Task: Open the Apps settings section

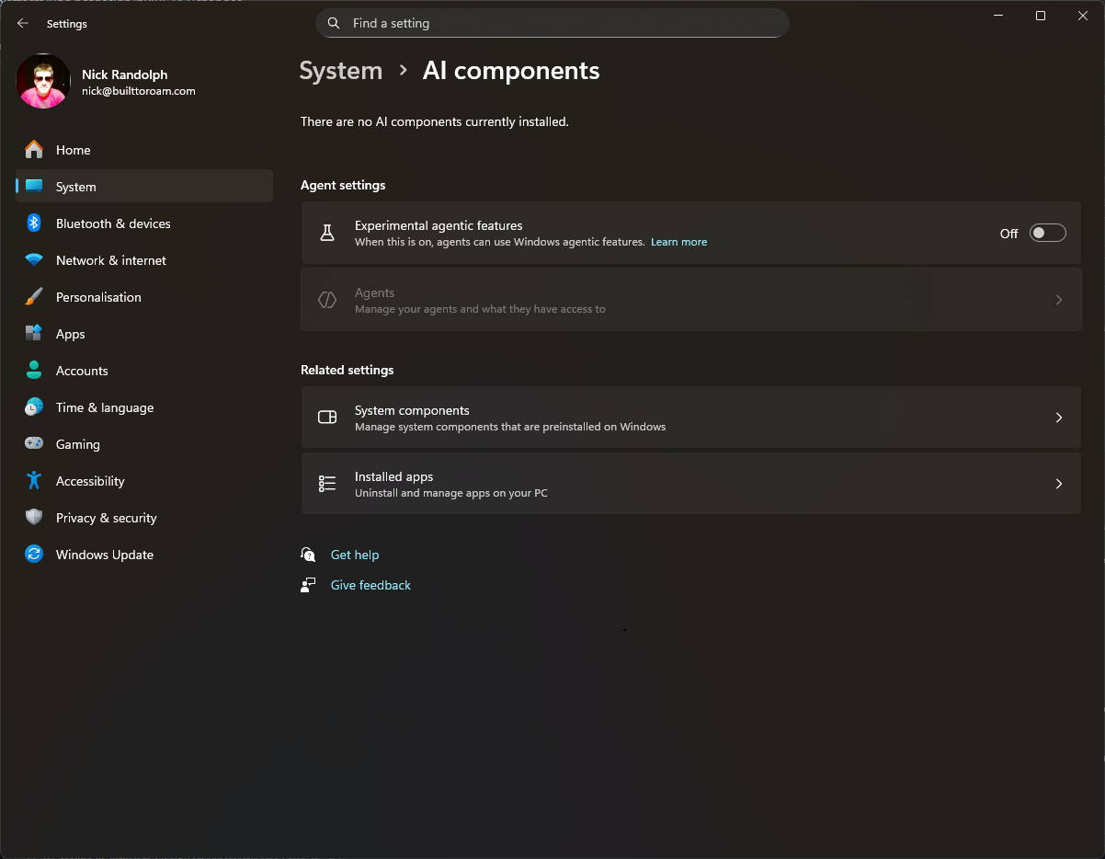Action: (x=70, y=334)
